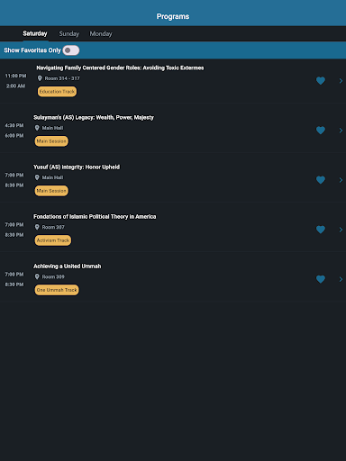Open Achieving a United Ummah chevron arrow

coord(341,279)
